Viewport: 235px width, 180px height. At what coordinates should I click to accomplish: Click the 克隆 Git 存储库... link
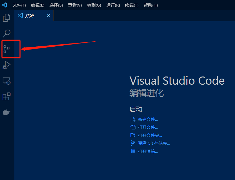pyautogui.click(x=154, y=143)
